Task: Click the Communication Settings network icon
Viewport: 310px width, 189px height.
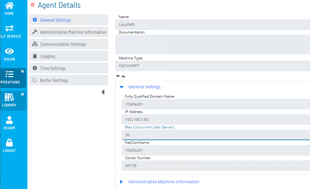Action: click(35, 44)
